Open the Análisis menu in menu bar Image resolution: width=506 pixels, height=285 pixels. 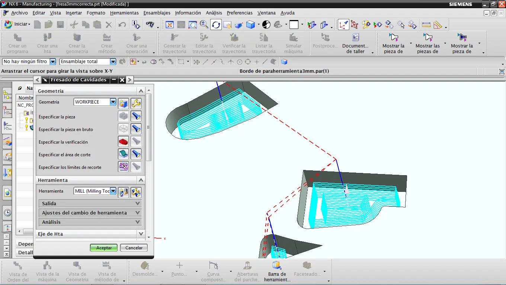214,13
